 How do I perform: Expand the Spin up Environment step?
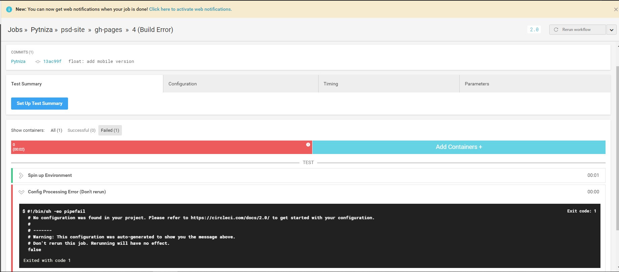click(x=21, y=176)
